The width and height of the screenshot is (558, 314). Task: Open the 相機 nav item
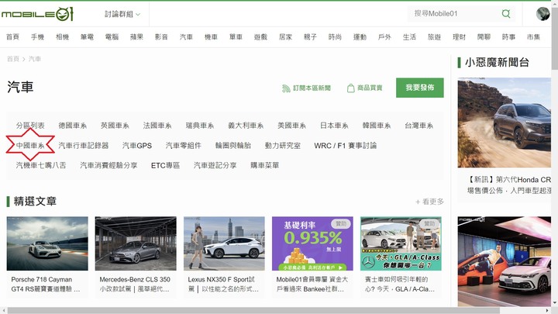click(x=62, y=37)
